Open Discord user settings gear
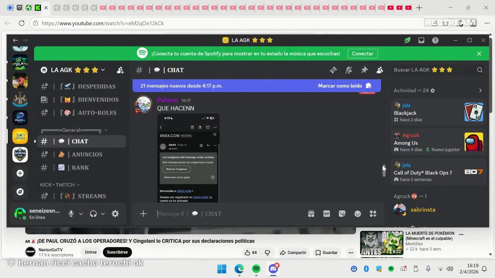Image resolution: width=495 pixels, height=278 pixels. [x=115, y=214]
